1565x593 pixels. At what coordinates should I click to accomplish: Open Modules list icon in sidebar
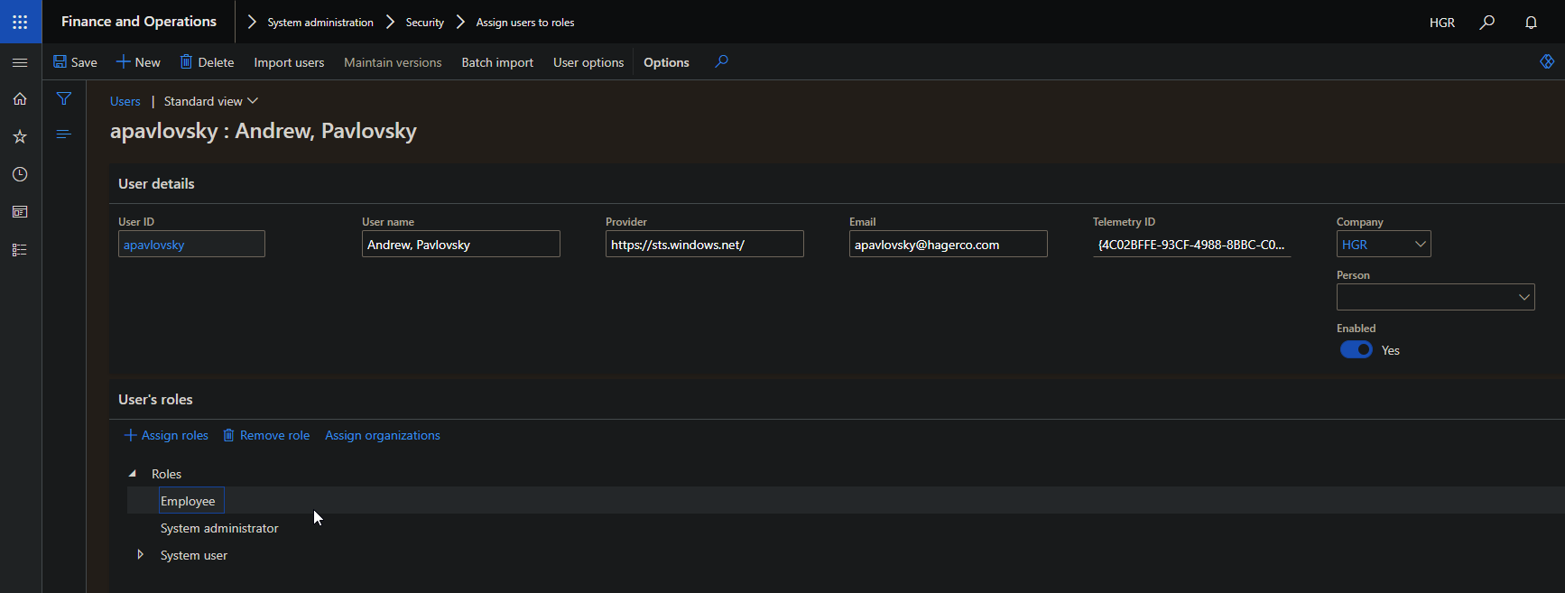coord(20,250)
